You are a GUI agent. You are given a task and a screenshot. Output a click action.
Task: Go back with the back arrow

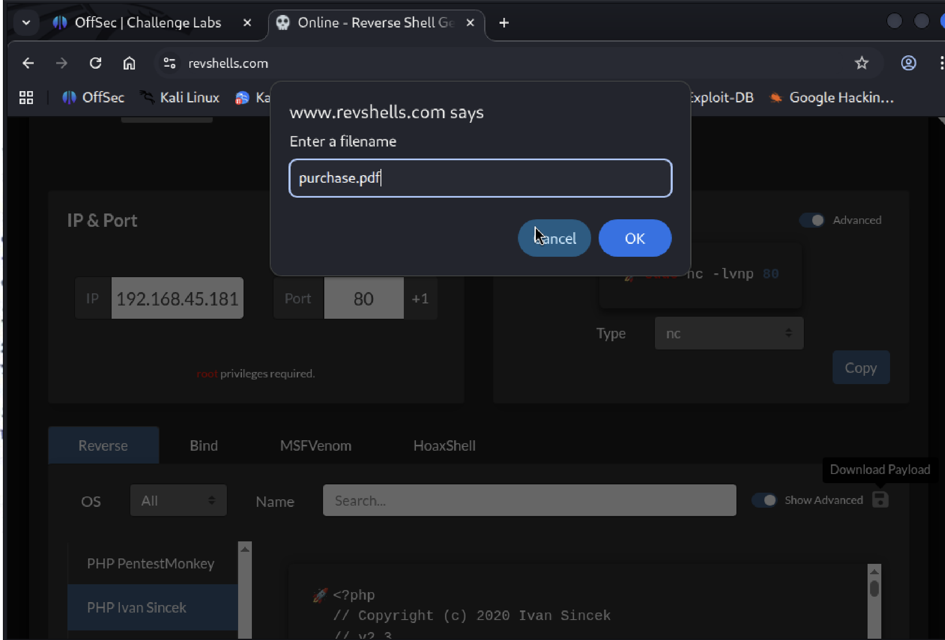pyautogui.click(x=28, y=63)
